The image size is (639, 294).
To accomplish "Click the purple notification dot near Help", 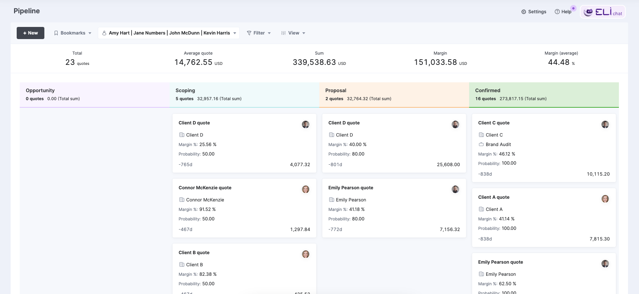I will (x=573, y=8).
